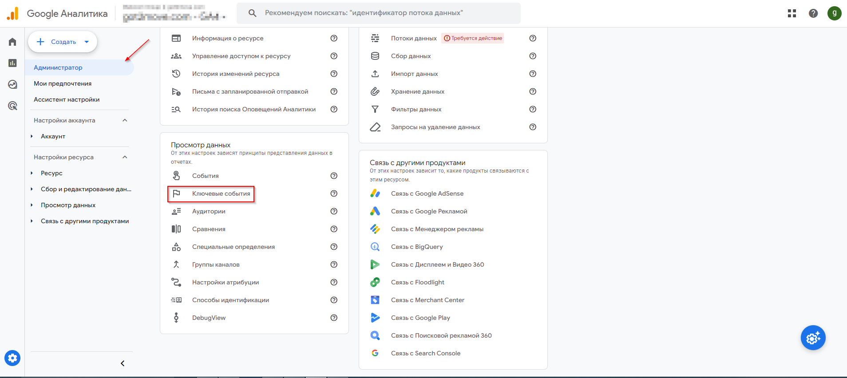The height and width of the screenshot is (378, 847).
Task: Collapse 'Настройки ресурса' section
Action: [x=125, y=157]
